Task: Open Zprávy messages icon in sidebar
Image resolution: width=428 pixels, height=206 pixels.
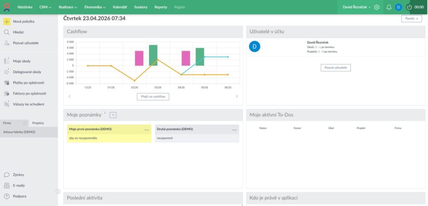Action: [x=7, y=175]
